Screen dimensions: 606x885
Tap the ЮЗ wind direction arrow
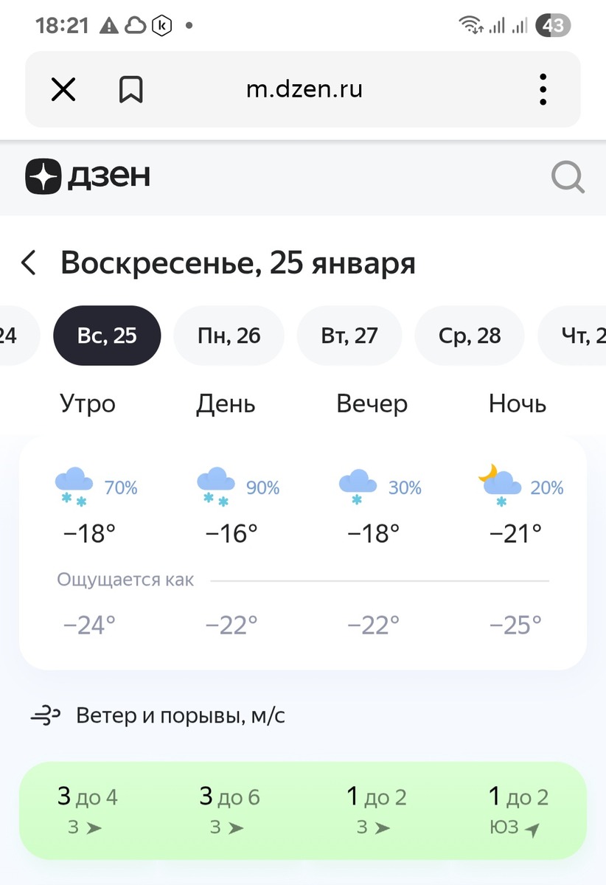click(532, 830)
